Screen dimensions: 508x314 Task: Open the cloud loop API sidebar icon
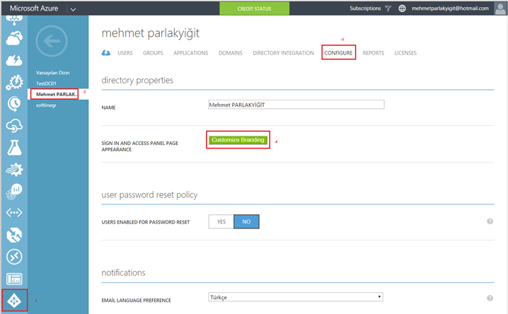[14, 126]
